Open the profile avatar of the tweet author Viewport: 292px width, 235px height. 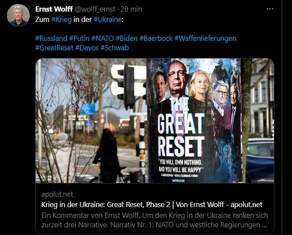coord(18,15)
